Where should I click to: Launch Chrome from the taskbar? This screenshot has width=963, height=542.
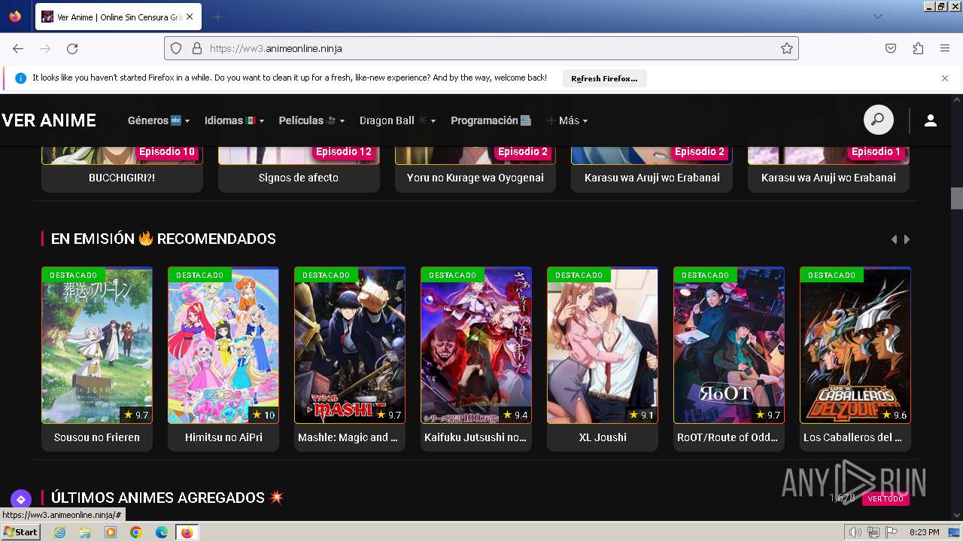pyautogui.click(x=136, y=532)
